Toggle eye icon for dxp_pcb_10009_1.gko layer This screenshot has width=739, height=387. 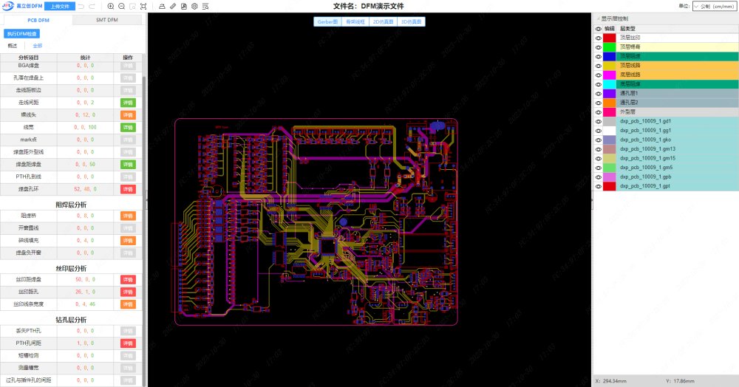[x=599, y=140]
